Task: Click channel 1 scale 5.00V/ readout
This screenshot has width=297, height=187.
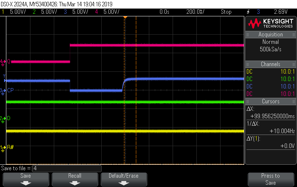Action: 18,12
